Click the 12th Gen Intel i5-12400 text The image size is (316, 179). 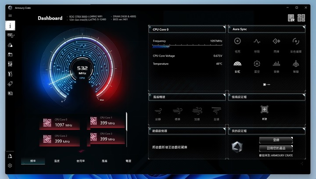coord(88,20)
